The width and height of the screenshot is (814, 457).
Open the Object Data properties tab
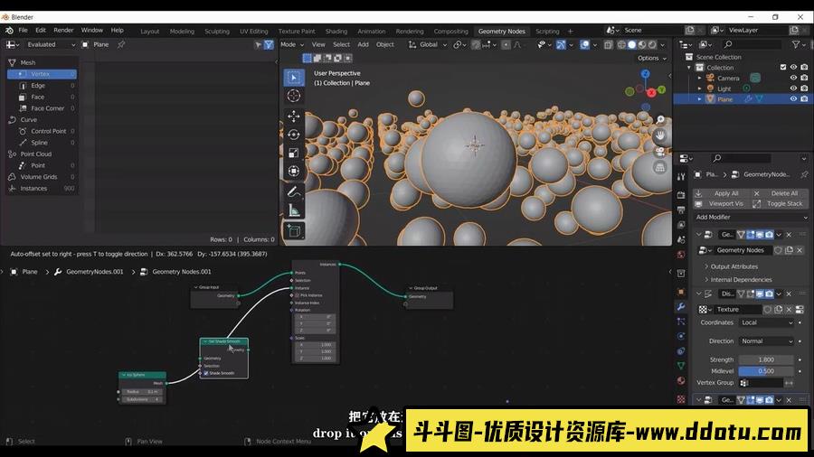click(x=681, y=366)
